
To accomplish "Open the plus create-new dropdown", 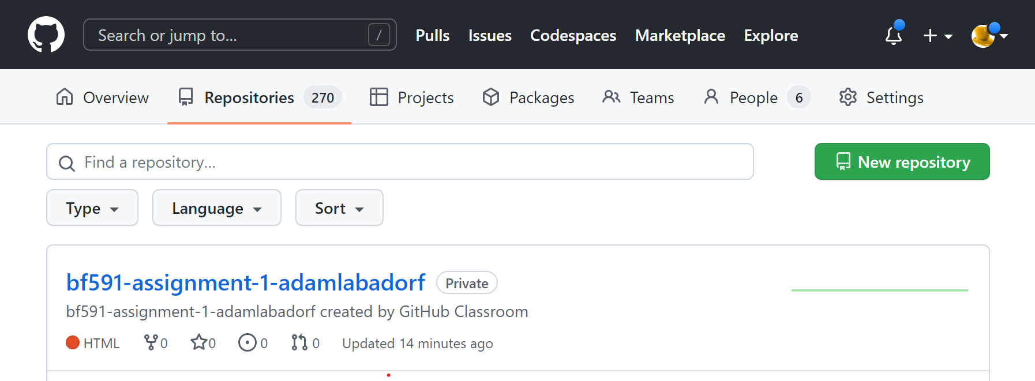I will tap(937, 36).
